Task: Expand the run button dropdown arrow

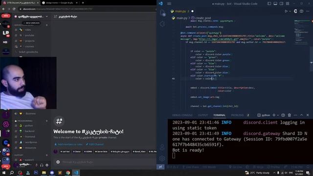Action: coord(290,11)
